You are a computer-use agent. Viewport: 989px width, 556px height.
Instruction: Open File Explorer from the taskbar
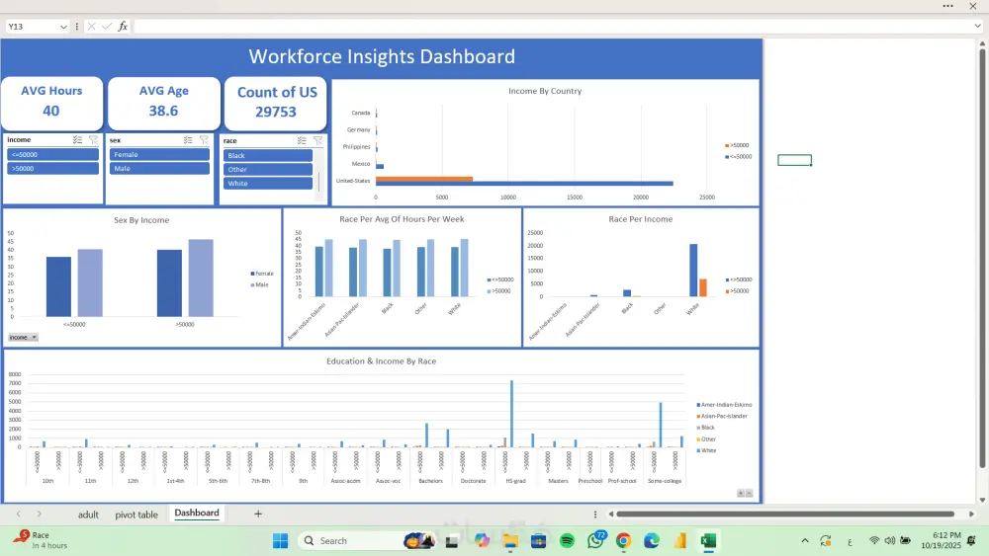click(x=510, y=541)
